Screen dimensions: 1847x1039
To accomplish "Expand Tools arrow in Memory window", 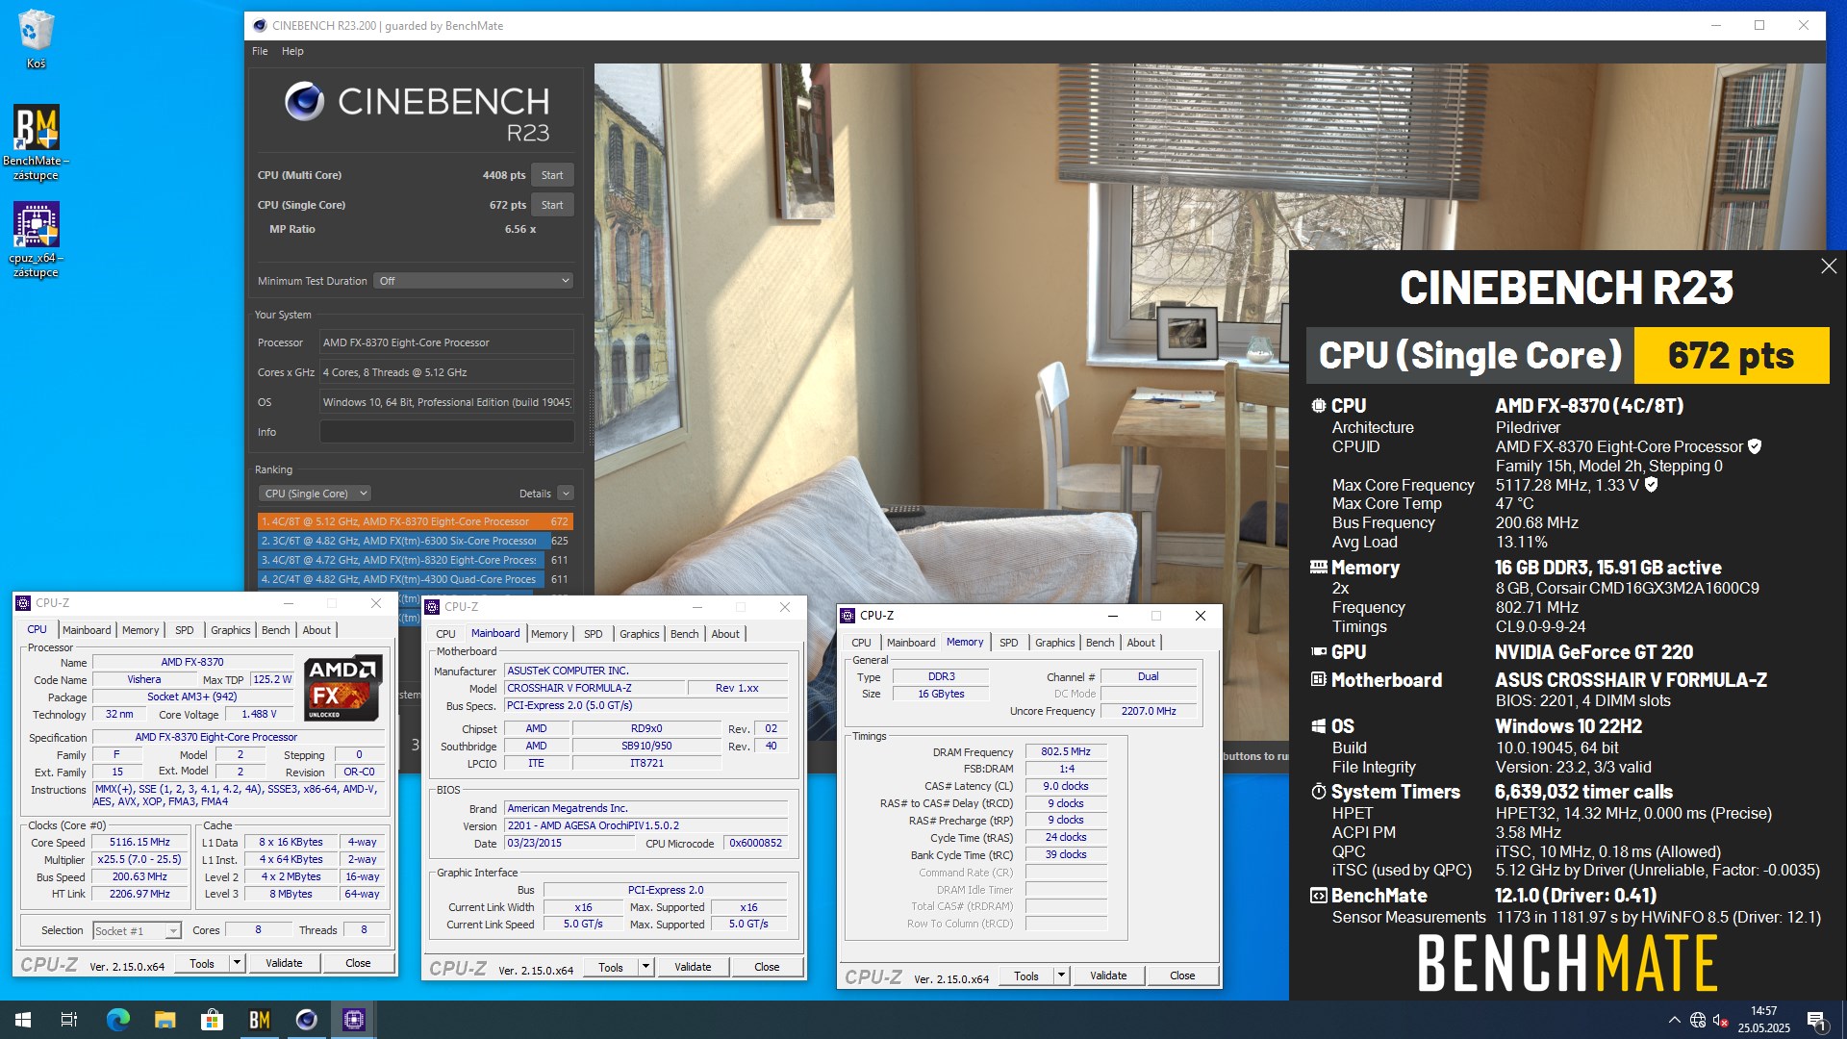I will point(1061,976).
